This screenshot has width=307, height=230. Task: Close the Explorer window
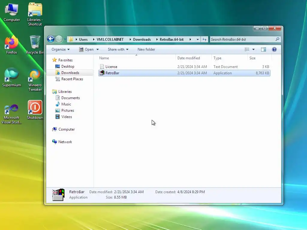coord(275,28)
